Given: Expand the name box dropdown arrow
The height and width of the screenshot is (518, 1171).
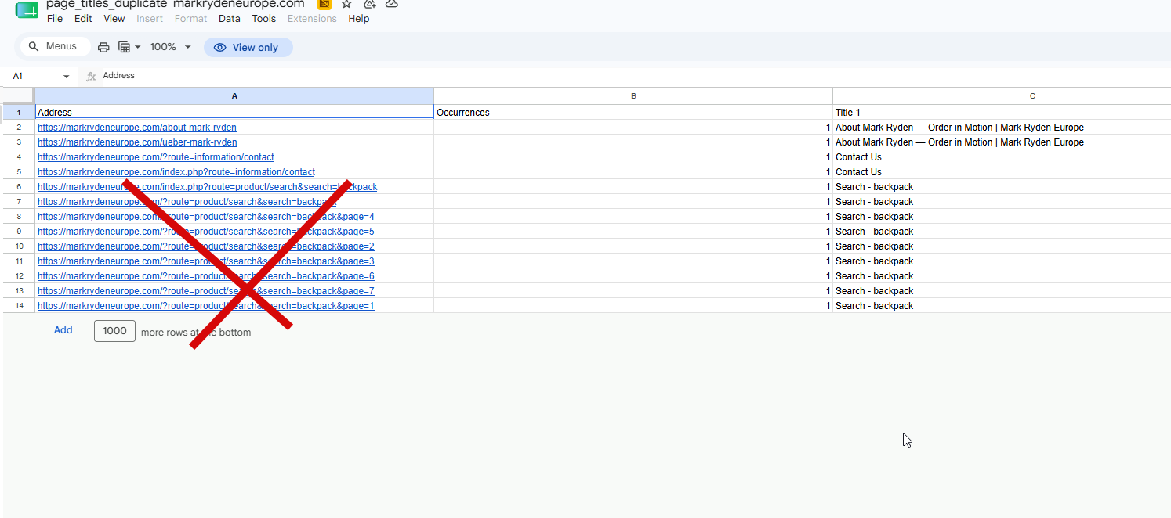Looking at the screenshot, I should pos(66,76).
